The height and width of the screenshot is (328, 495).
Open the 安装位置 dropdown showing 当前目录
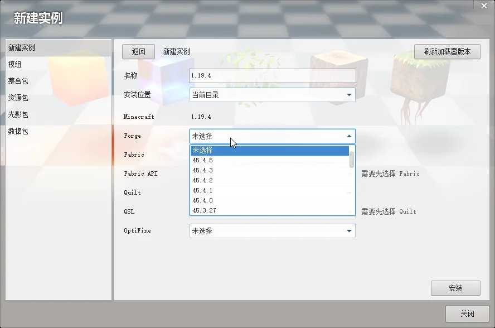pyautogui.click(x=273, y=95)
